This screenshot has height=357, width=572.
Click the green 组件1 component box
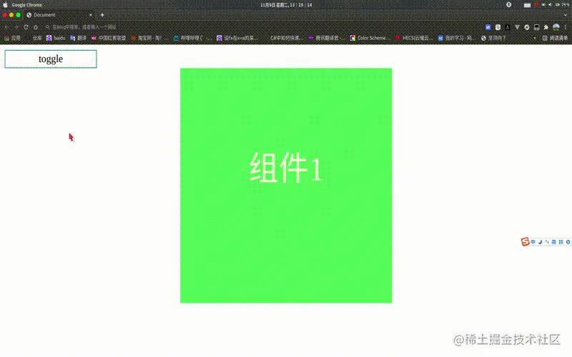286,186
